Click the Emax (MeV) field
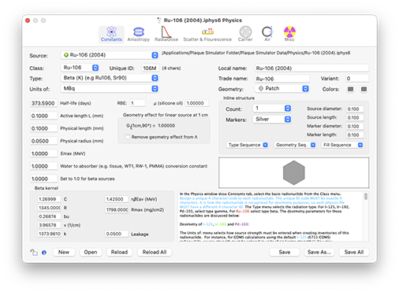The image size is (399, 292). pyautogui.click(x=43, y=153)
